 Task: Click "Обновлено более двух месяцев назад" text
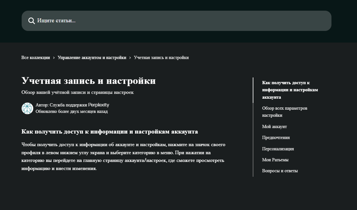point(72,112)
